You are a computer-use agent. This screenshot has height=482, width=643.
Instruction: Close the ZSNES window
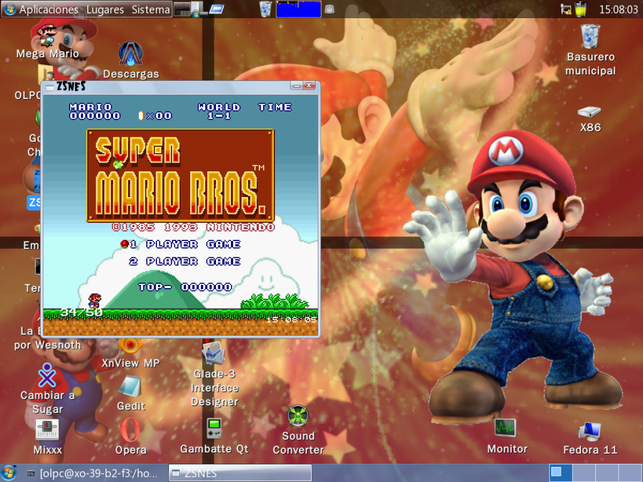[310, 85]
